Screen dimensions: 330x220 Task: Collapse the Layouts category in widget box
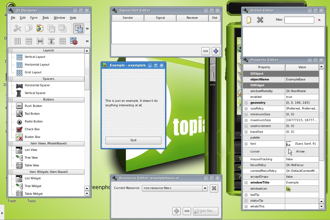(x=11, y=50)
